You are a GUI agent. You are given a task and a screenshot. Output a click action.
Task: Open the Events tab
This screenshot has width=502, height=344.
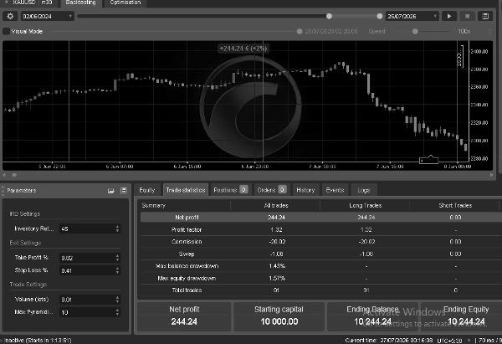pyautogui.click(x=335, y=190)
